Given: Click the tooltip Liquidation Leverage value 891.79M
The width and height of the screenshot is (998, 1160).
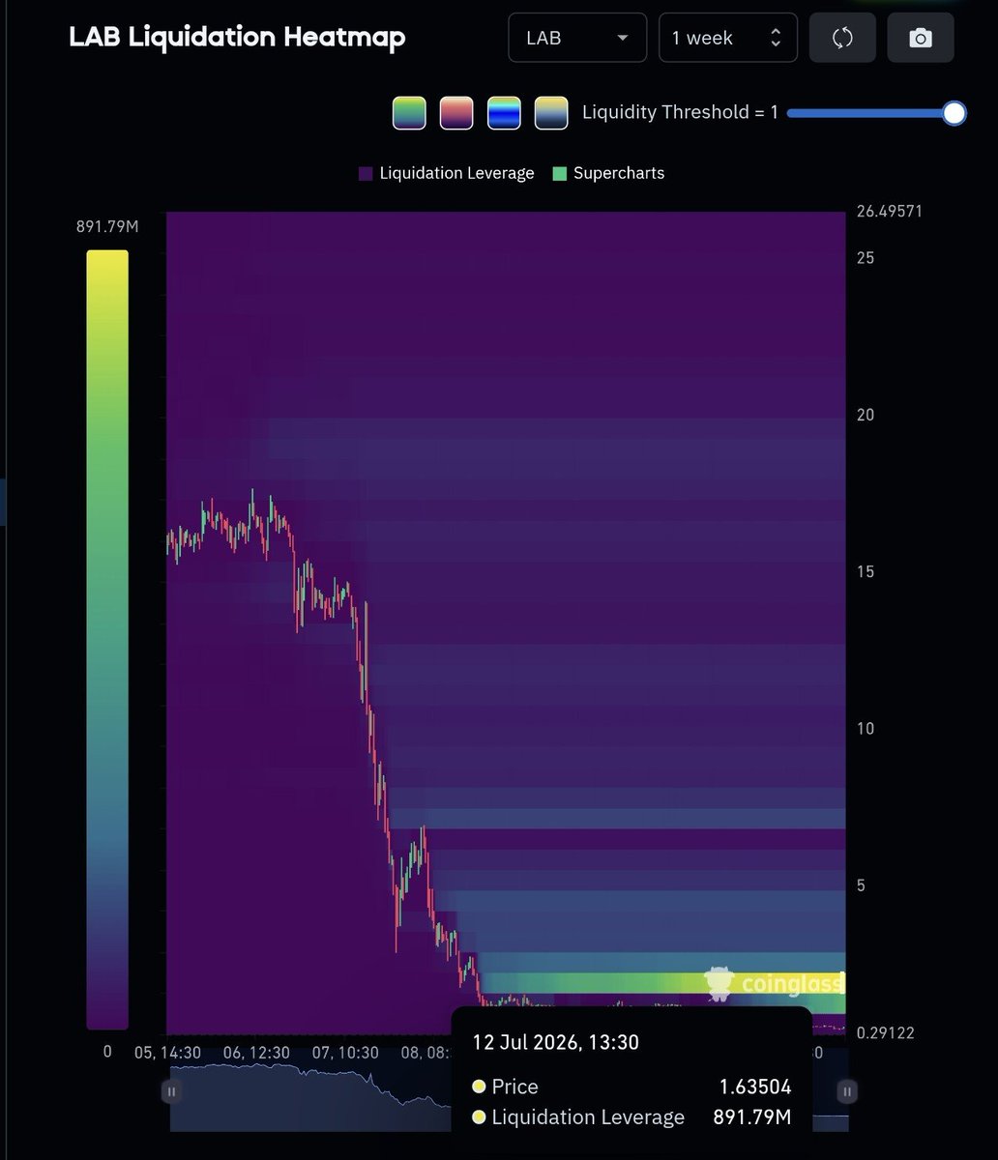Looking at the screenshot, I should coord(752,1117).
